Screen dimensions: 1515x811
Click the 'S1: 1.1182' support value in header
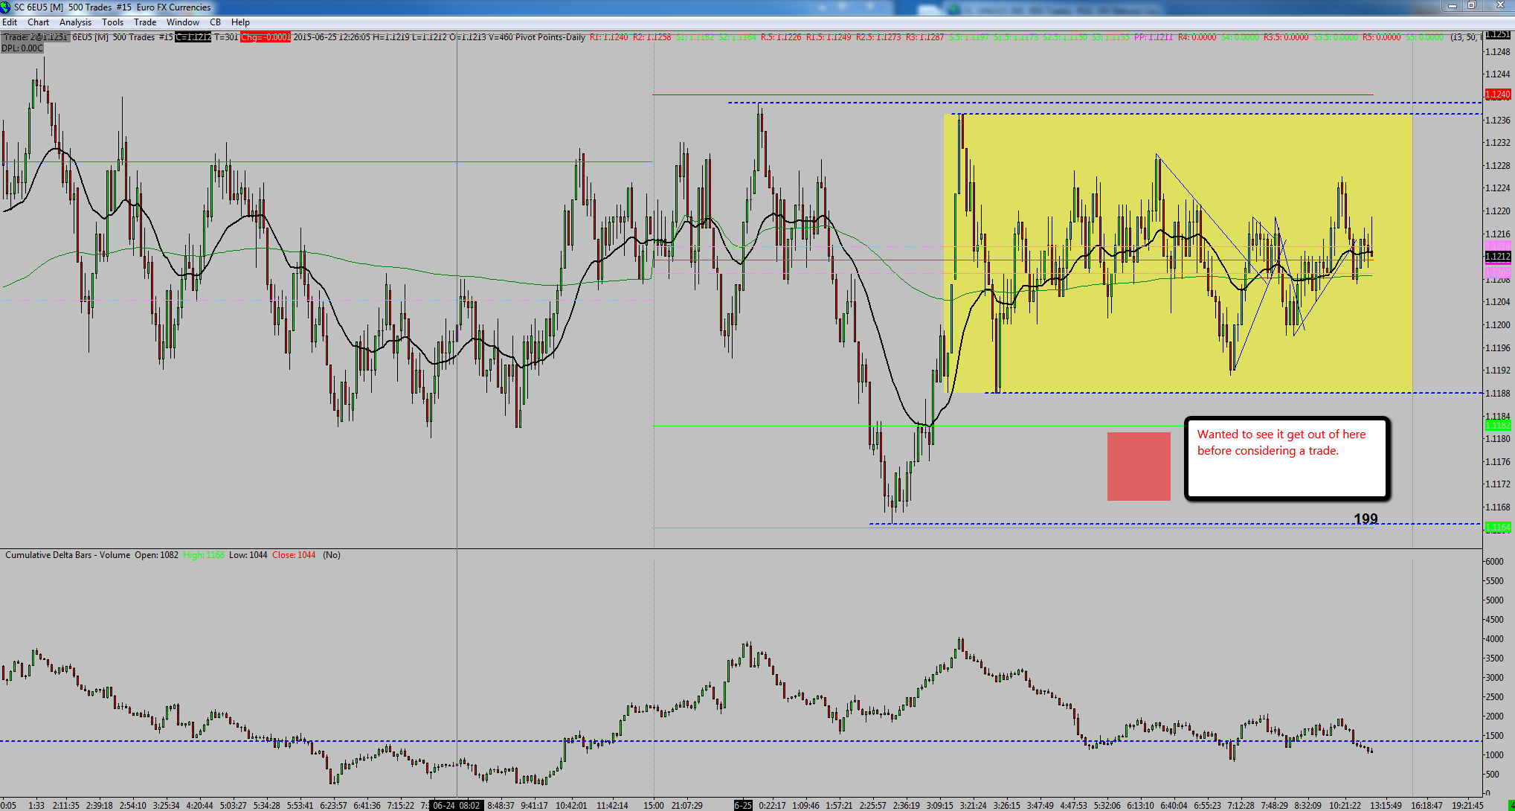(695, 37)
